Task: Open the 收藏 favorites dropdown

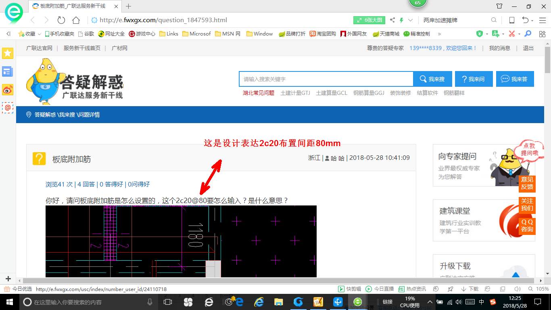Action: (29, 34)
